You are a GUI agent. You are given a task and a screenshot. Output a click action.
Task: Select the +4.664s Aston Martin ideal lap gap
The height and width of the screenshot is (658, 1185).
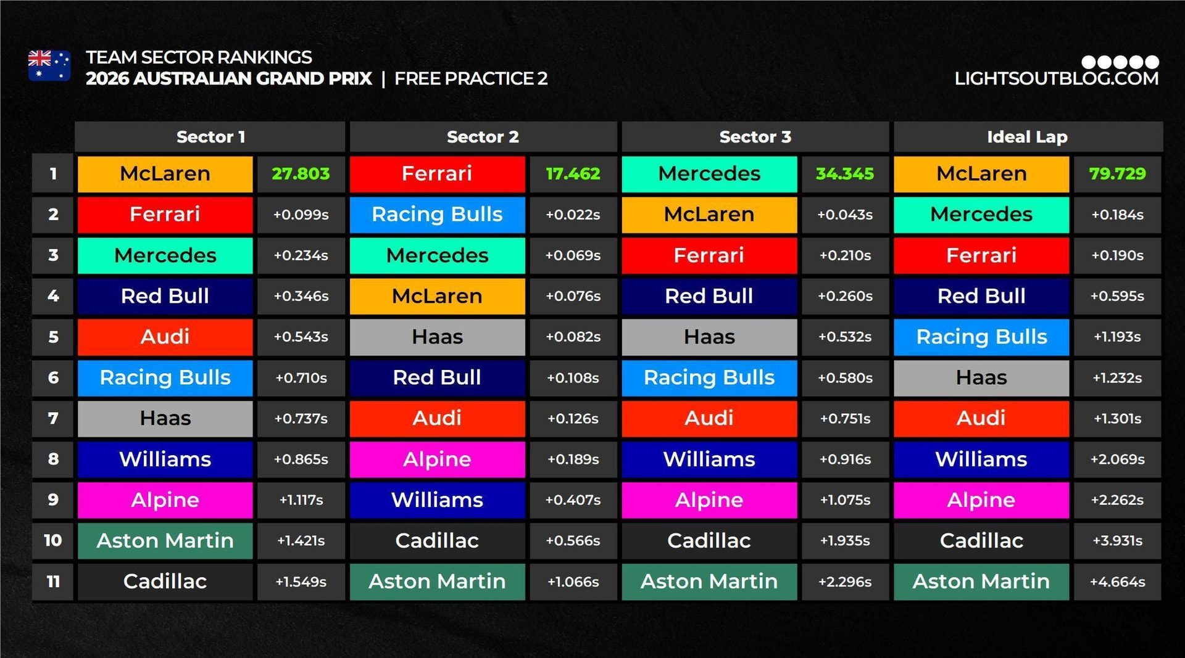pyautogui.click(x=1117, y=582)
